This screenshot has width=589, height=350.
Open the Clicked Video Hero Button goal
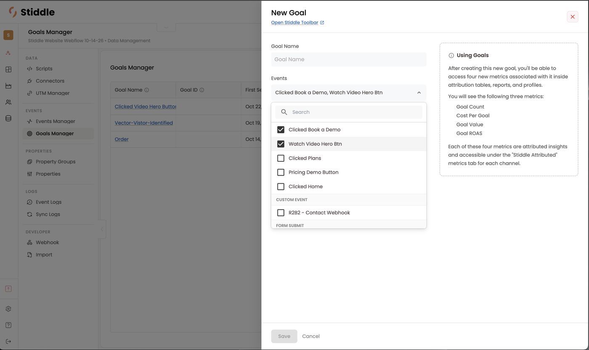click(145, 107)
